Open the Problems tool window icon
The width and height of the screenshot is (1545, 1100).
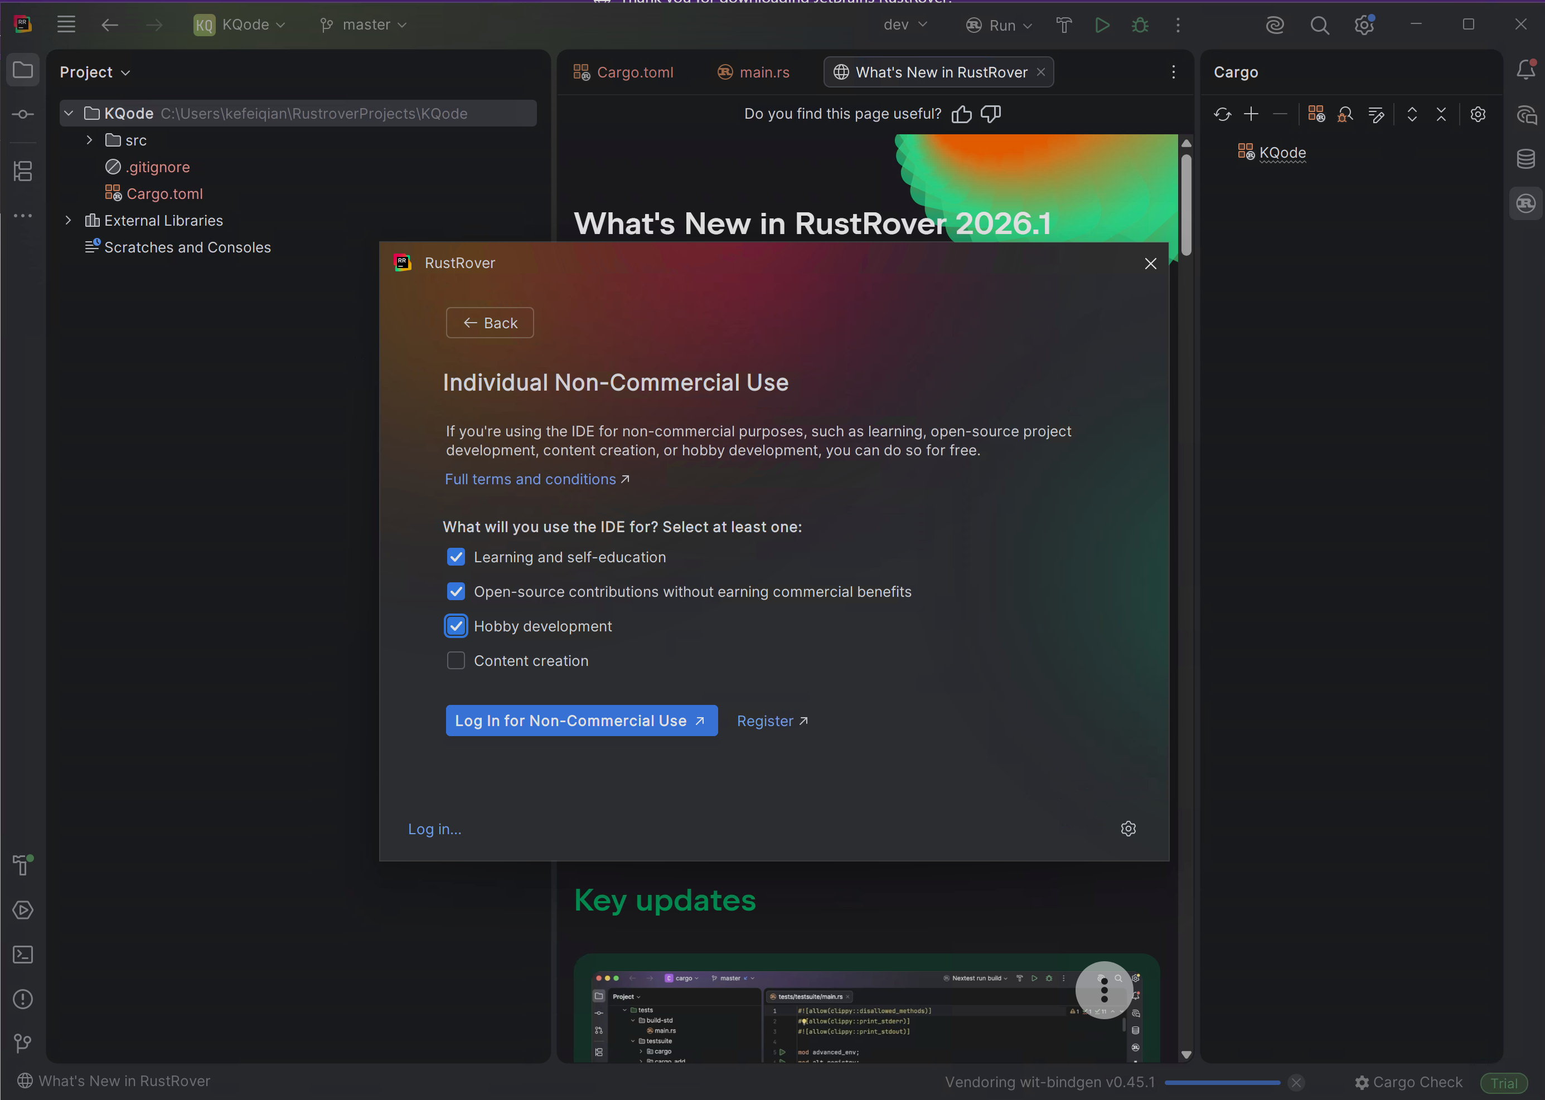tap(23, 999)
